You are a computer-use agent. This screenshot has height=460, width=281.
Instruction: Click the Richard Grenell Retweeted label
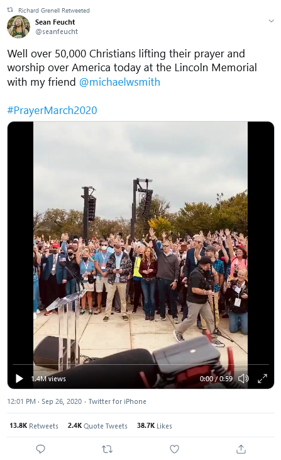[x=54, y=10]
